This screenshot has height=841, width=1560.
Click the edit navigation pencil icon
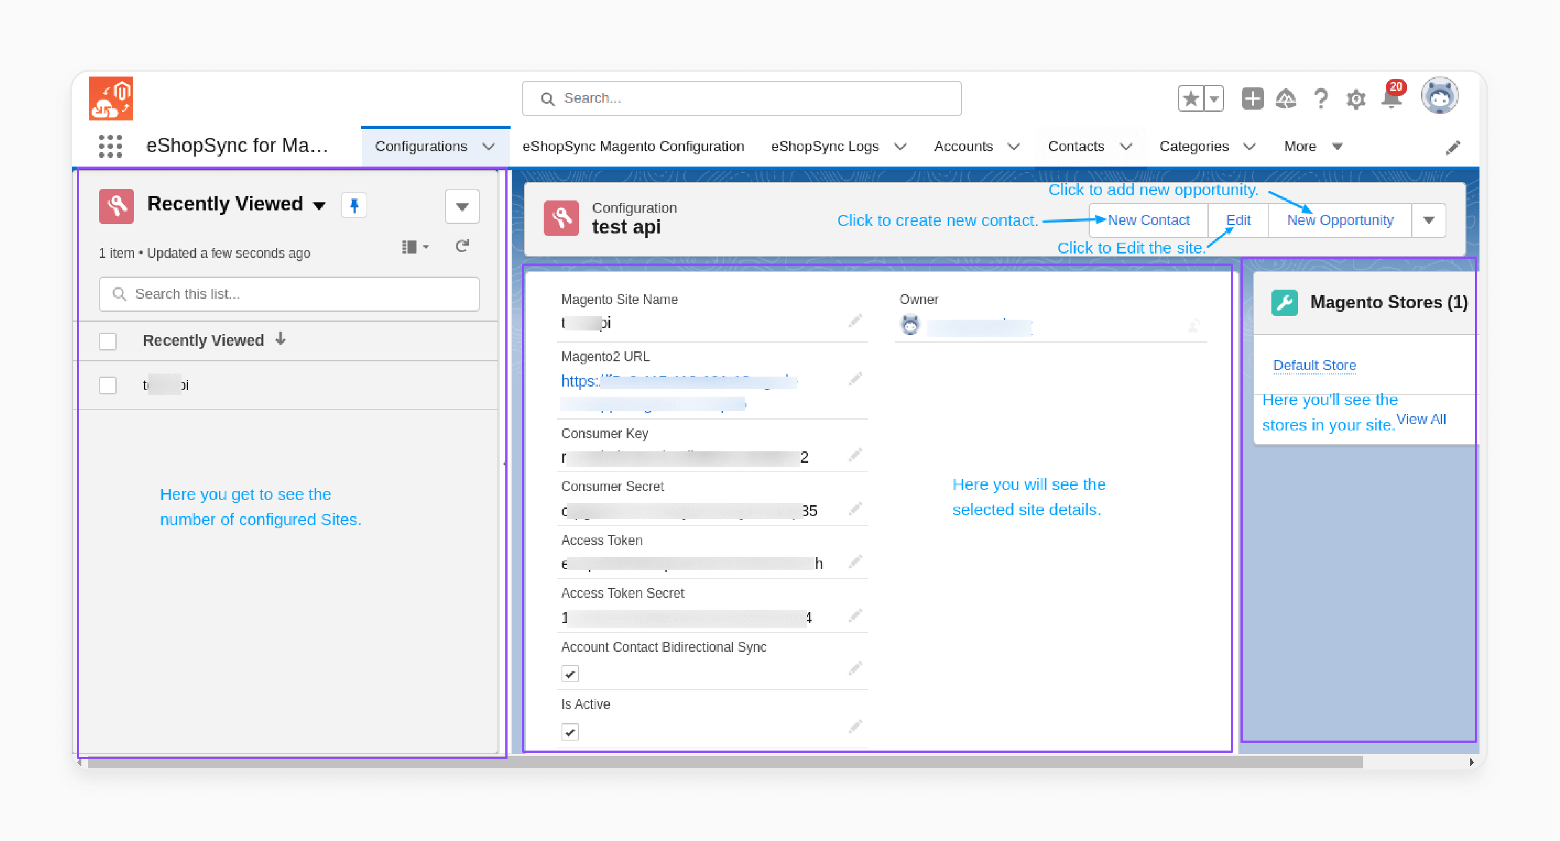click(x=1453, y=147)
